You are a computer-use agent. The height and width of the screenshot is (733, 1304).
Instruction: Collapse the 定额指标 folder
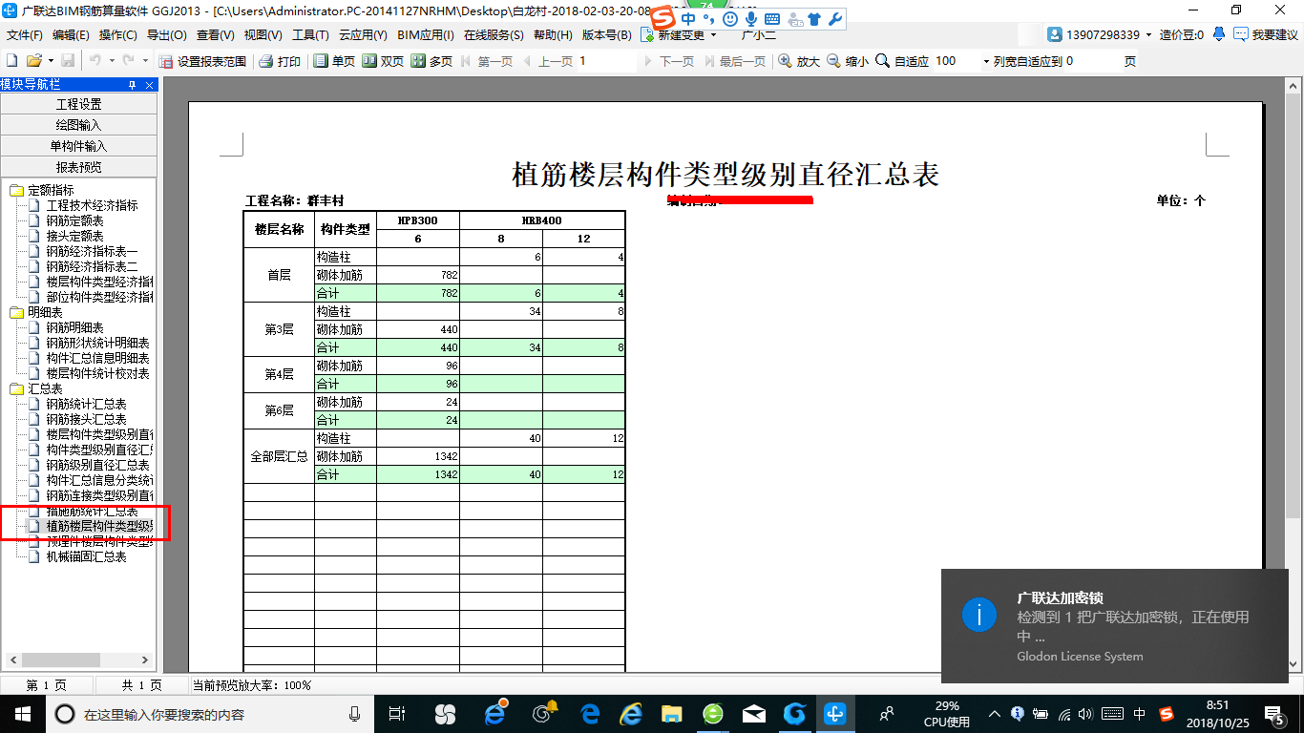[16, 190]
